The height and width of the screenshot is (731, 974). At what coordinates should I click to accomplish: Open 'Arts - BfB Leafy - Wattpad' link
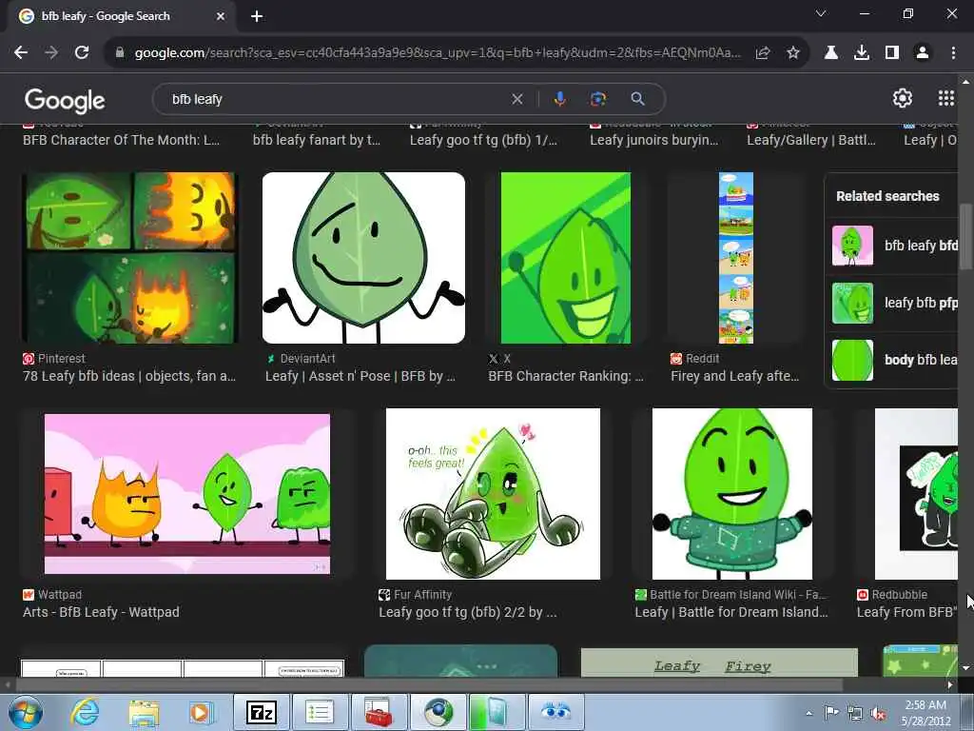pos(101,612)
